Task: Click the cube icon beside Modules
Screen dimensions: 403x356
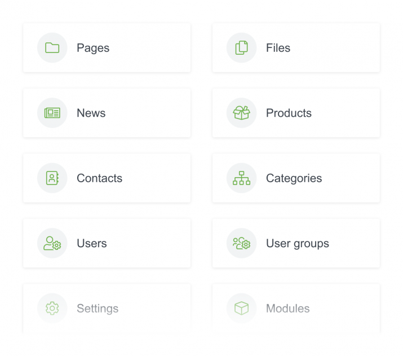Action: (x=242, y=308)
